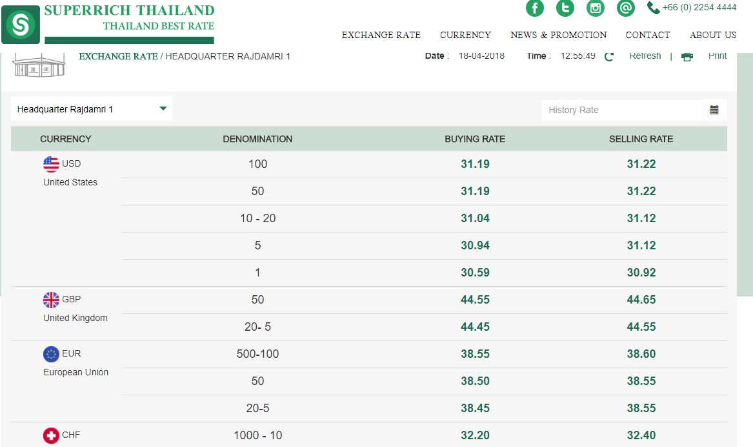
Task: Open the Superrich Facebook page icon
Action: [x=534, y=8]
